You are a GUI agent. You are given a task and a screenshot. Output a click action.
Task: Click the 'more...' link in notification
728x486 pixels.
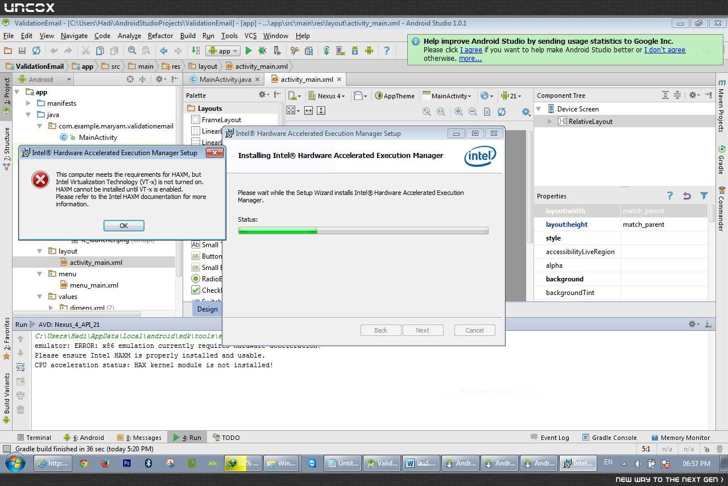tap(470, 59)
